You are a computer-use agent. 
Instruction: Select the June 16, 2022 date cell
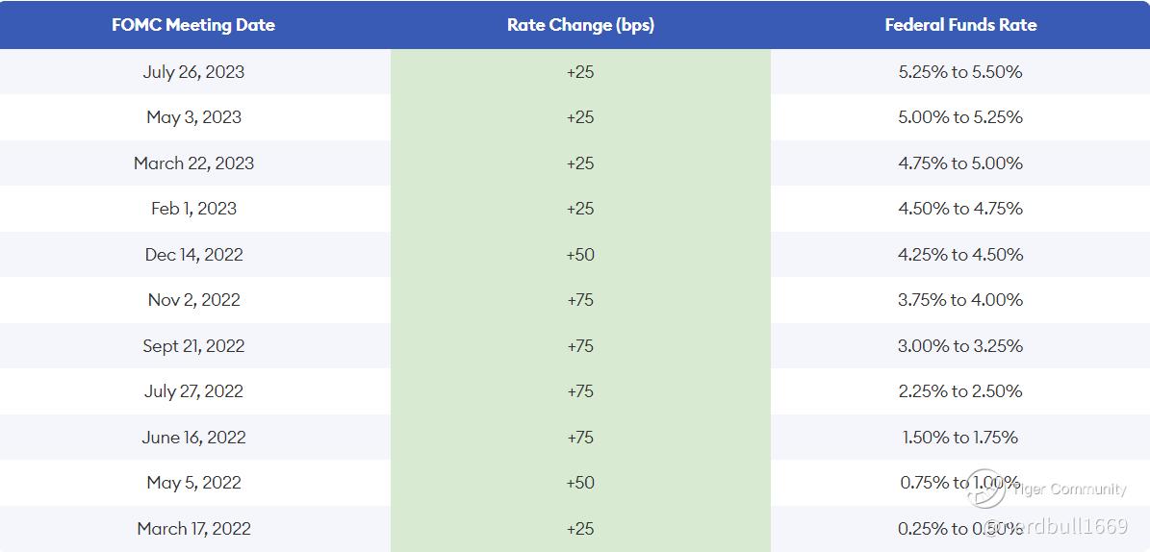click(193, 437)
